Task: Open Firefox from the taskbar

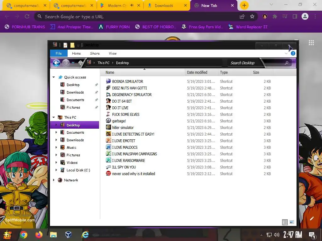Action: coord(39,234)
